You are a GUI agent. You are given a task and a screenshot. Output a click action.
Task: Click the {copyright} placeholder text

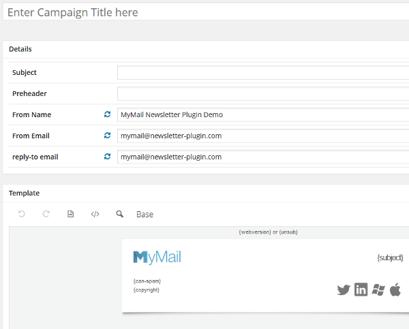147,290
